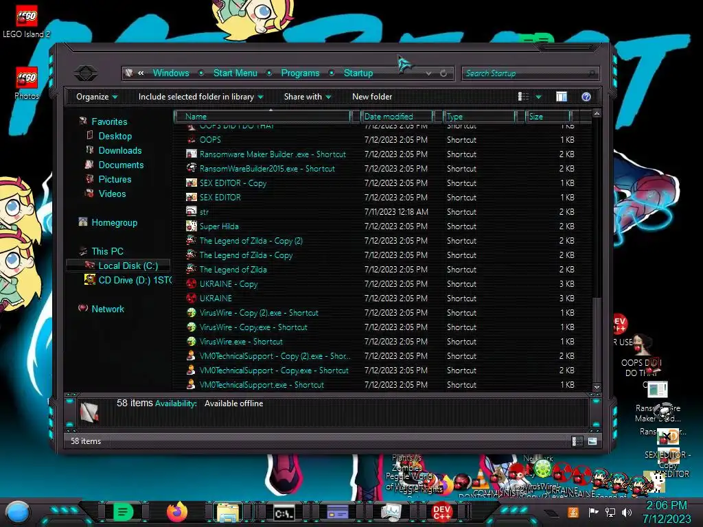Click the back navigation button

86,73
